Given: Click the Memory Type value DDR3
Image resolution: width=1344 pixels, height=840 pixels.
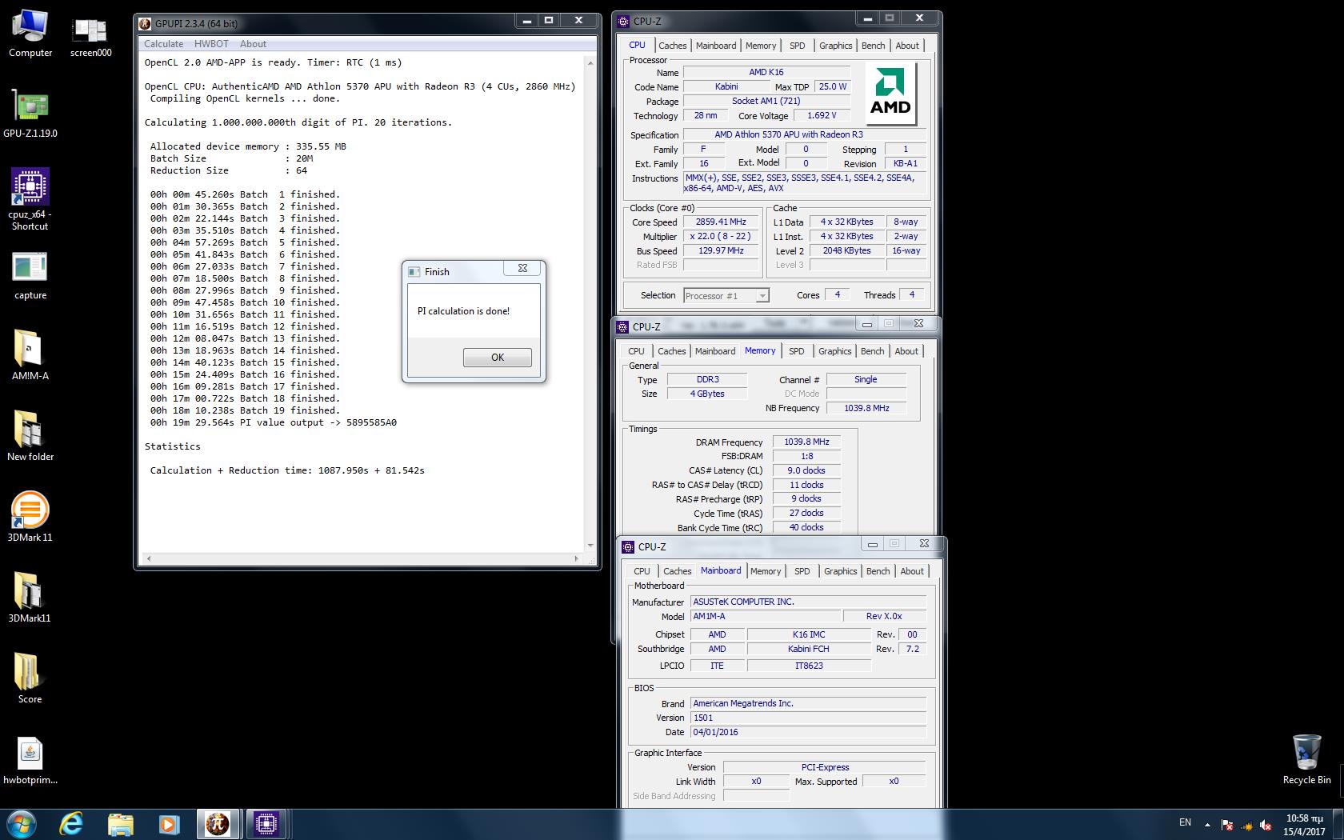Looking at the screenshot, I should pos(707,380).
